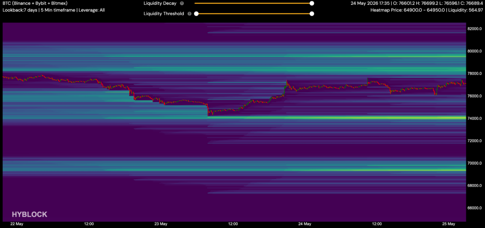This screenshot has height=228, width=485.
Task: Click the 12:00 label right after 24 May
Action: tap(377, 224)
